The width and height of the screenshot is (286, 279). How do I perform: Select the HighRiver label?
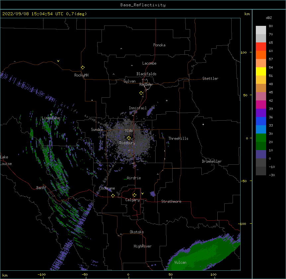pos(143,246)
